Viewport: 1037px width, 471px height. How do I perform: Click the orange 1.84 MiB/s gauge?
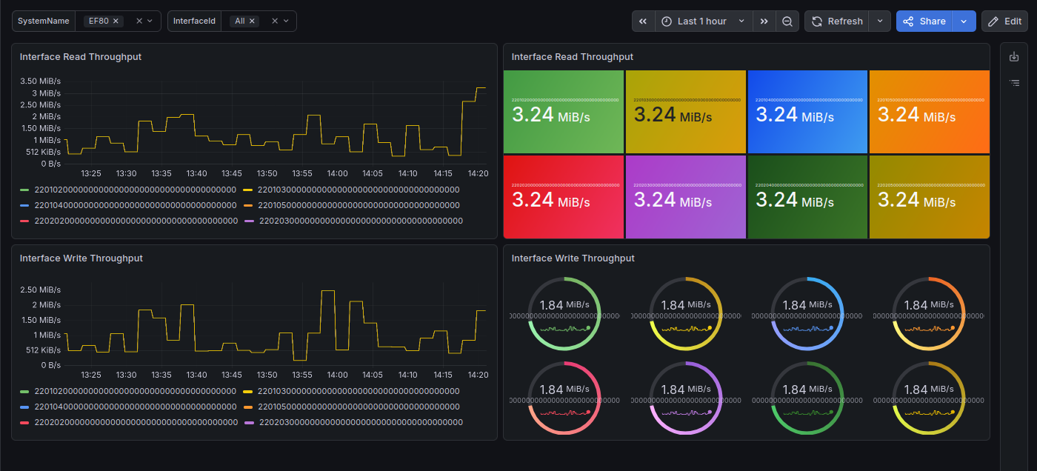[x=929, y=314]
